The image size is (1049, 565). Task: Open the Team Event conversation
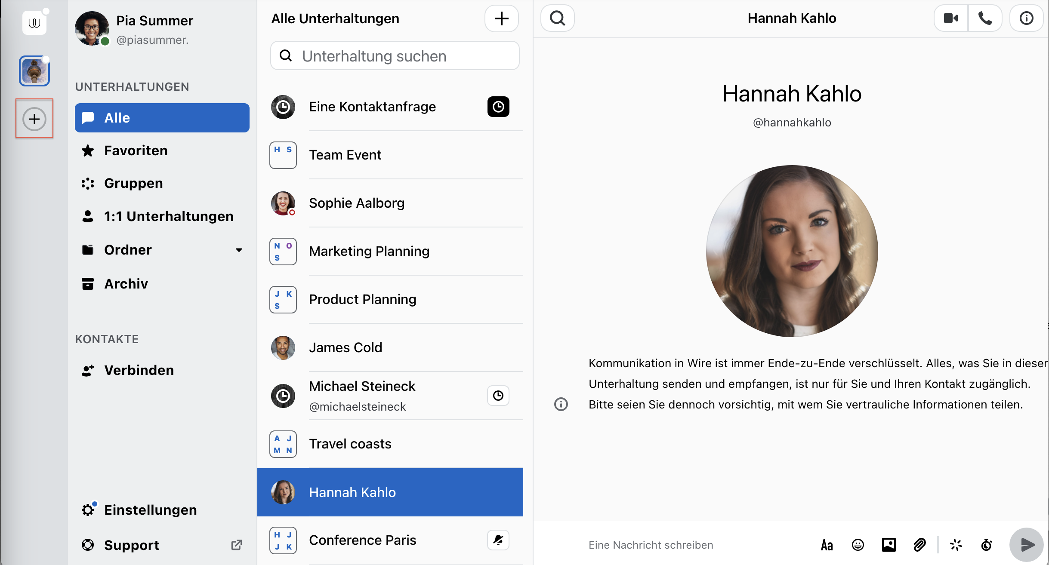390,155
